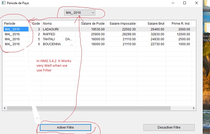Click code 5 in TAHTALI row
The image size is (210, 134).
tap(39, 39)
